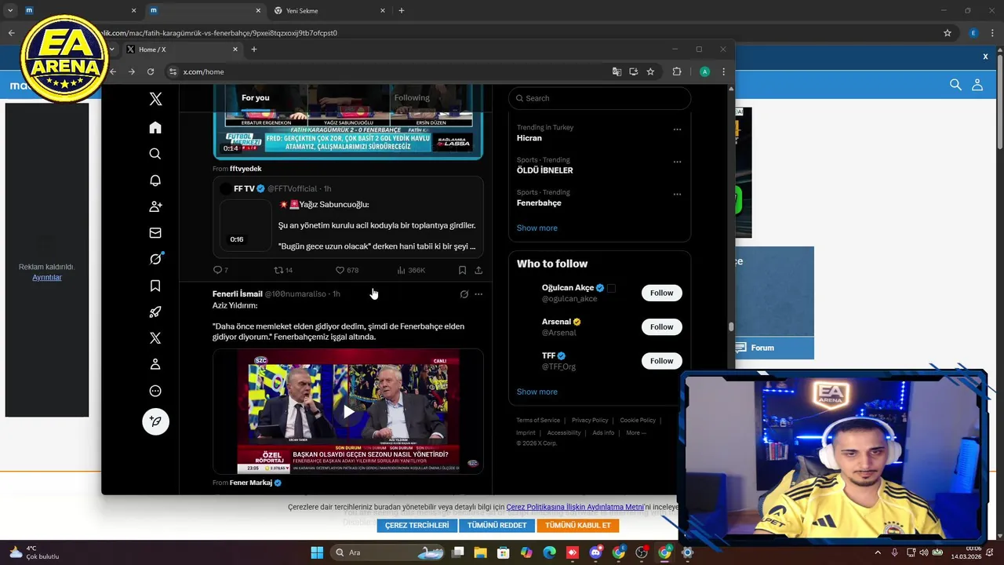
Task: Open more options for Hicran trend
Action: (677, 129)
